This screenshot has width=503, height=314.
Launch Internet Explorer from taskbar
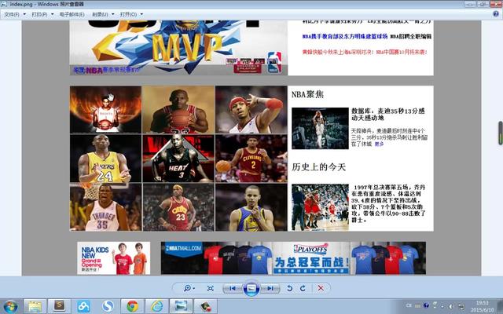coord(156,306)
